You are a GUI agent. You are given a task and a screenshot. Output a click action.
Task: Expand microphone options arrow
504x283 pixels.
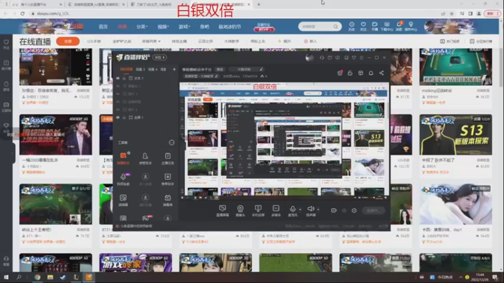click(x=301, y=209)
